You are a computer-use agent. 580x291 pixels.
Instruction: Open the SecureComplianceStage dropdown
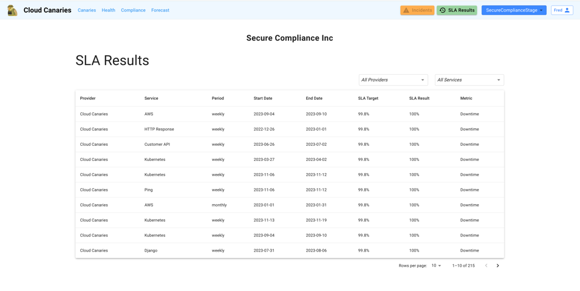point(514,10)
